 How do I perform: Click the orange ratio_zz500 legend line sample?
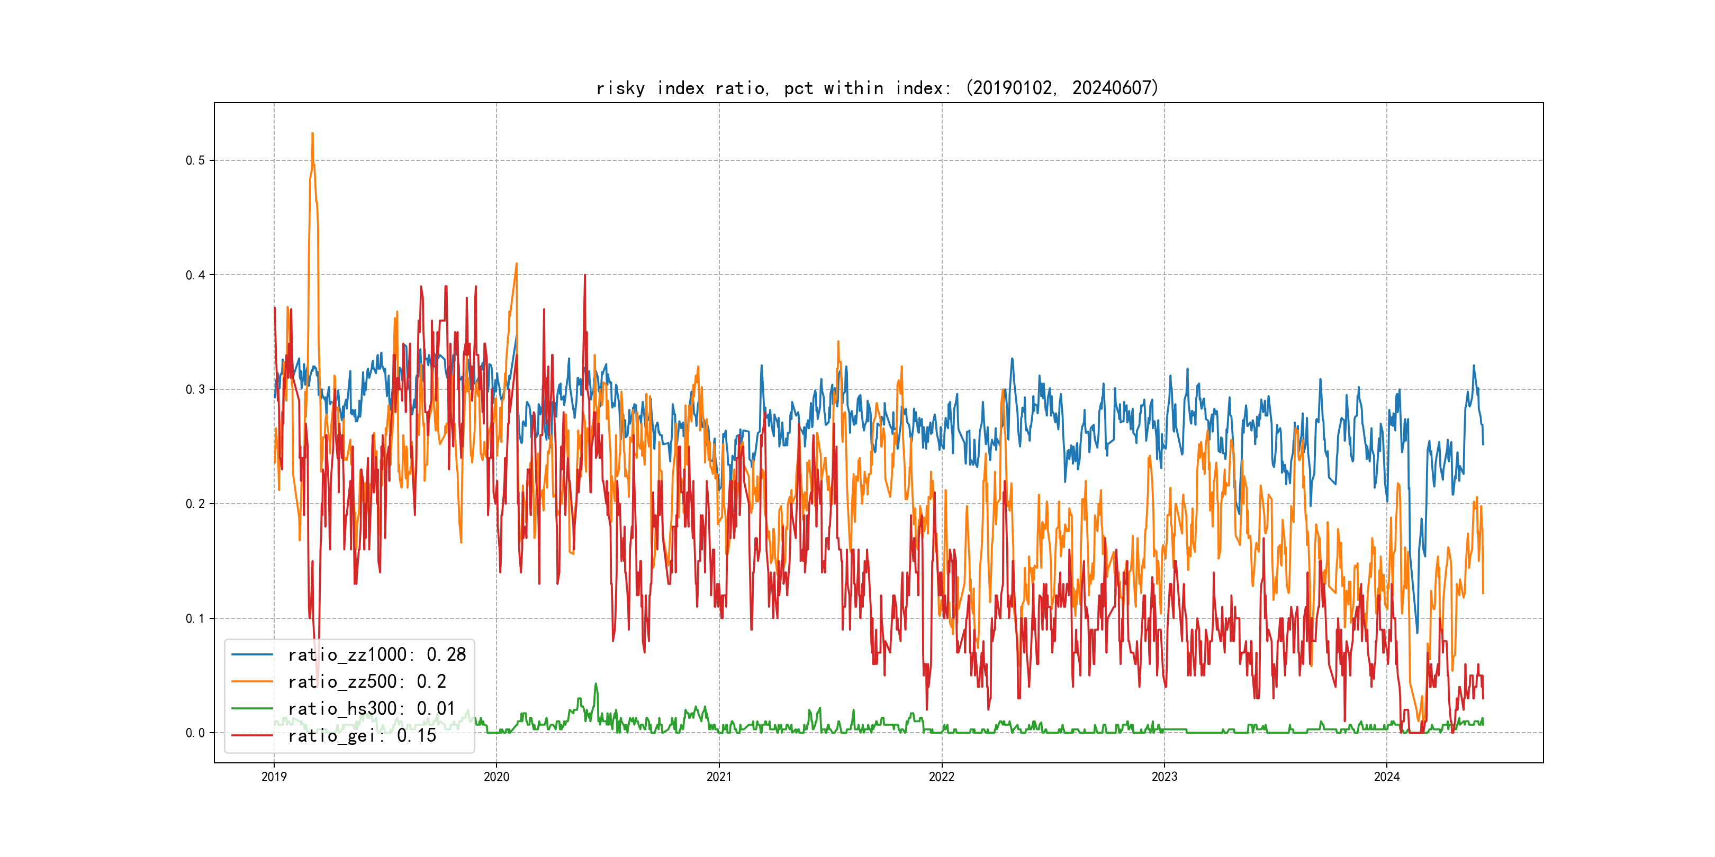(251, 681)
